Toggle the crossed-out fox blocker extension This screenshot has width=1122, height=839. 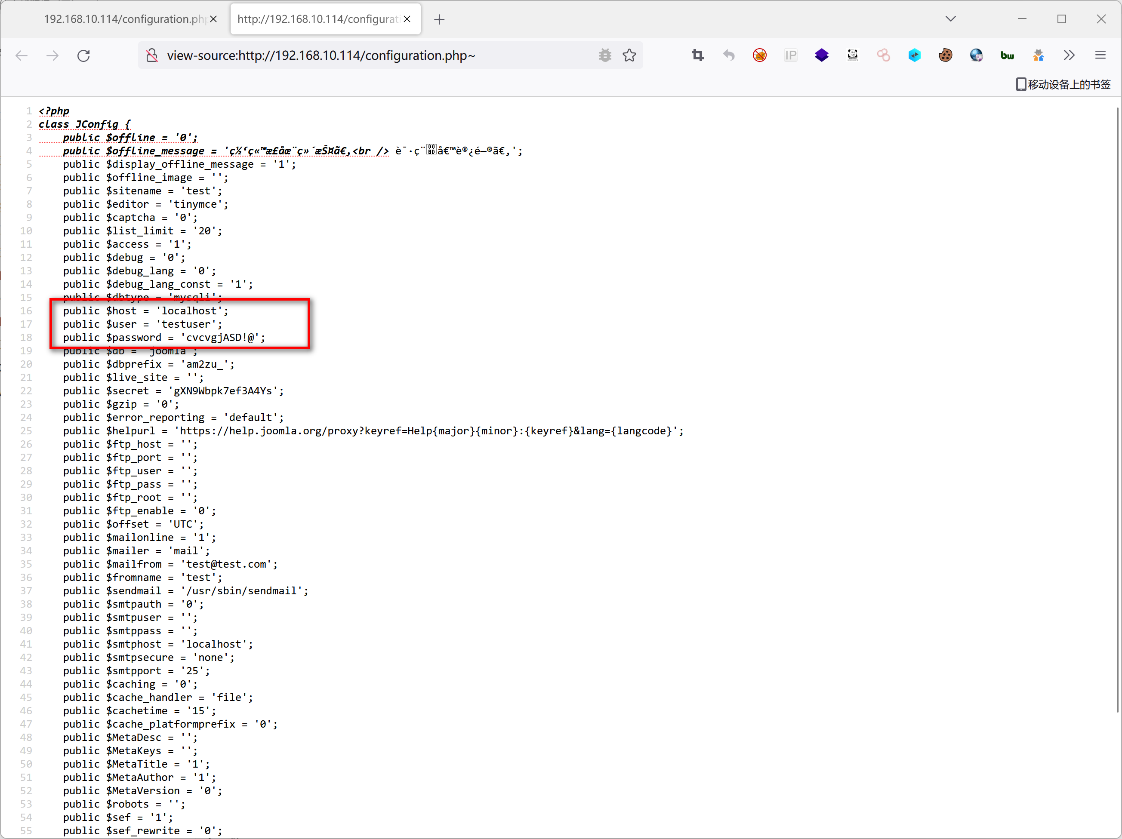tap(760, 55)
